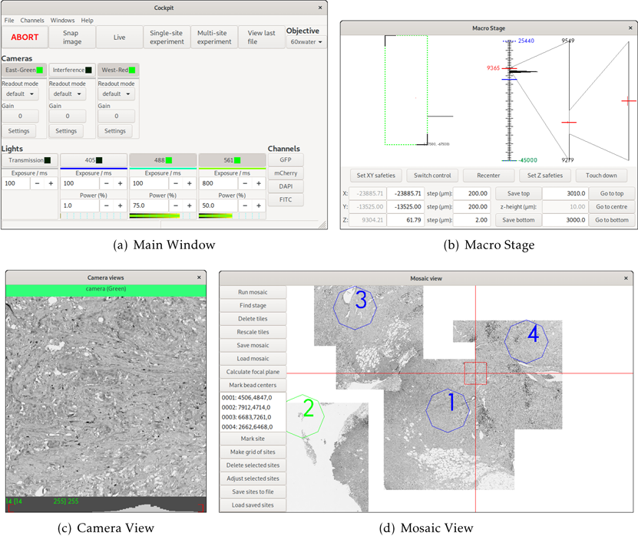Image resolution: width=638 pixels, height=539 pixels.
Task: View last file
Action: click(261, 37)
